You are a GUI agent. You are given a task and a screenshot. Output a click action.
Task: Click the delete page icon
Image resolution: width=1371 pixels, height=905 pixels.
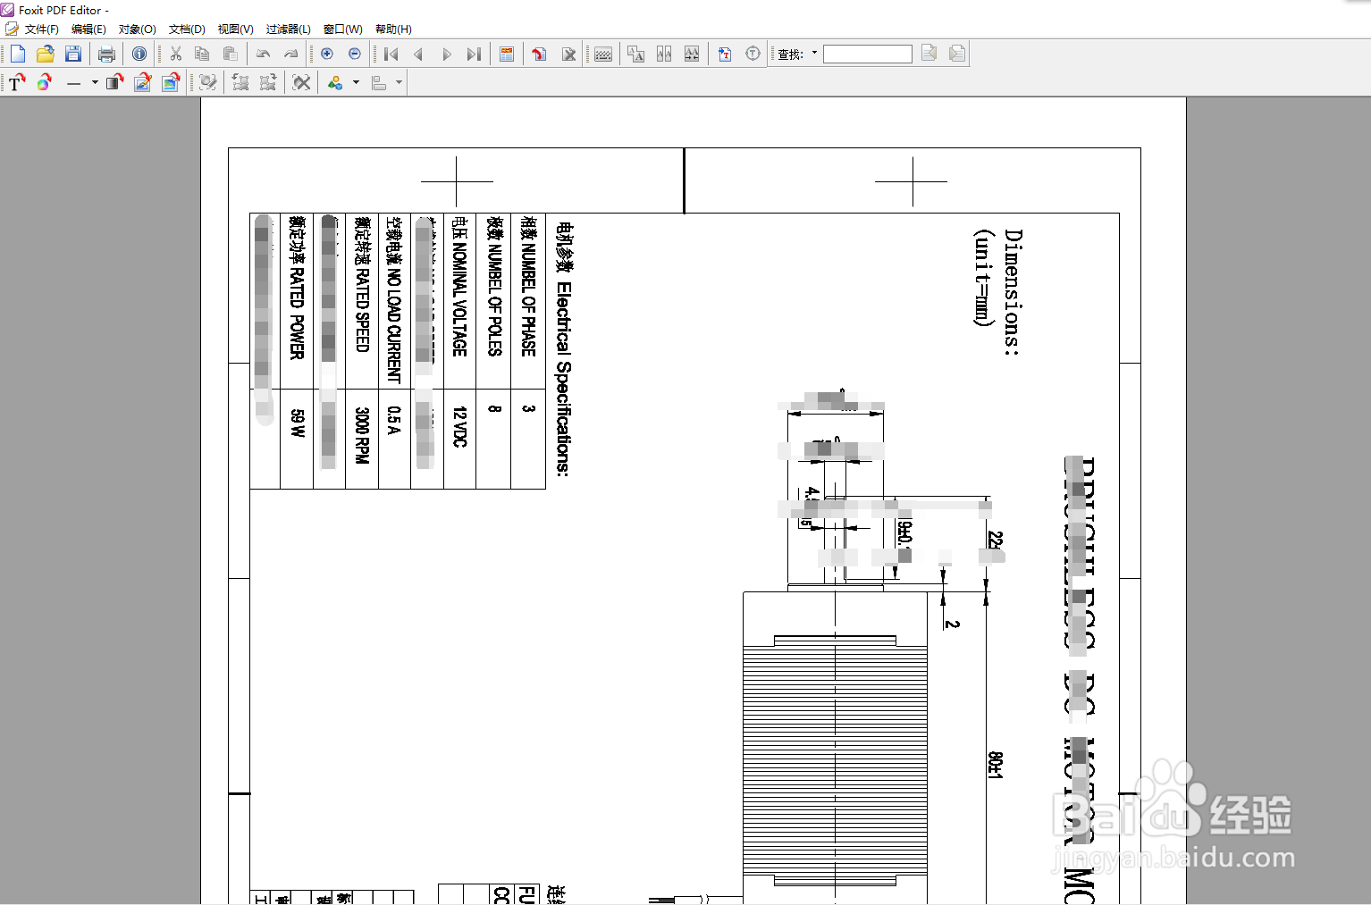pyautogui.click(x=568, y=54)
